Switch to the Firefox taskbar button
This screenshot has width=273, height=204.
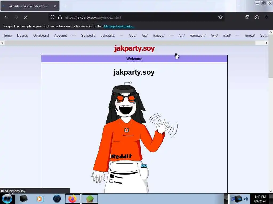[x=73, y=199]
